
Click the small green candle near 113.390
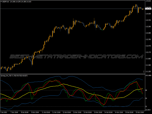pos(102,30)
